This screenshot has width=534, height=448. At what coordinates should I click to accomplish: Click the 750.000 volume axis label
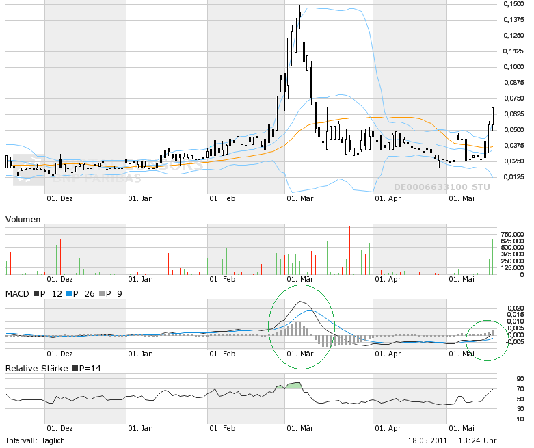[x=512, y=235]
